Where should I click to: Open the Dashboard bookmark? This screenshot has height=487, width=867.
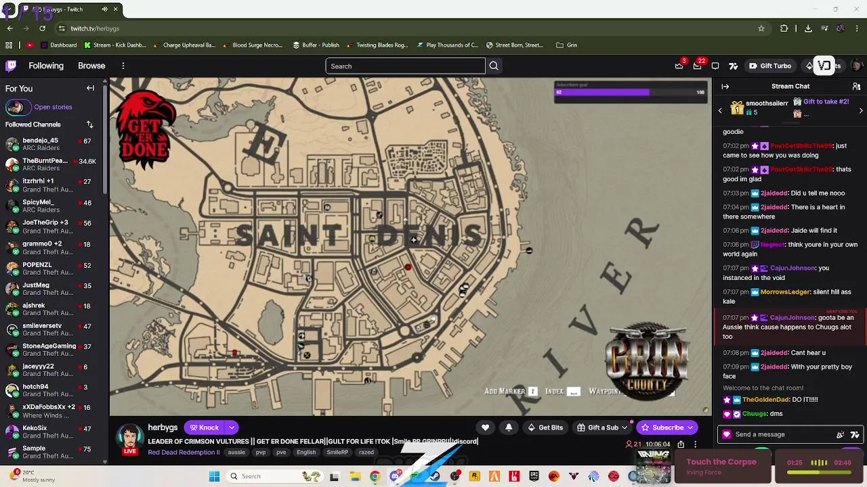(x=59, y=45)
